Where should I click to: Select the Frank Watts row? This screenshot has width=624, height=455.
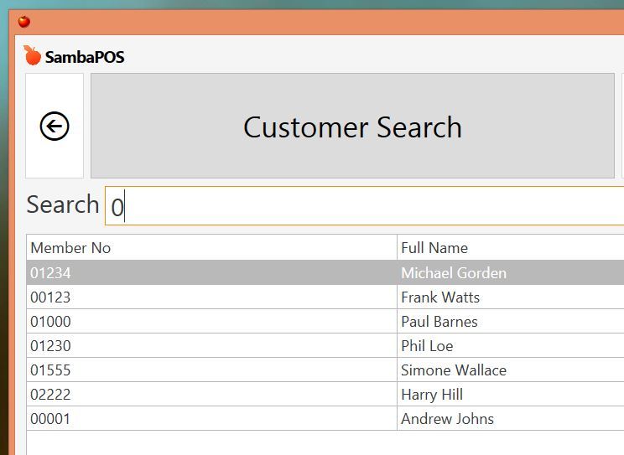click(x=325, y=297)
